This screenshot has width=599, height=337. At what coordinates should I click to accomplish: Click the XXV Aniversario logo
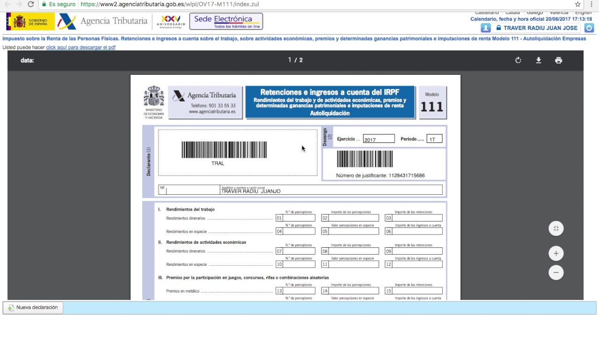pos(171,22)
